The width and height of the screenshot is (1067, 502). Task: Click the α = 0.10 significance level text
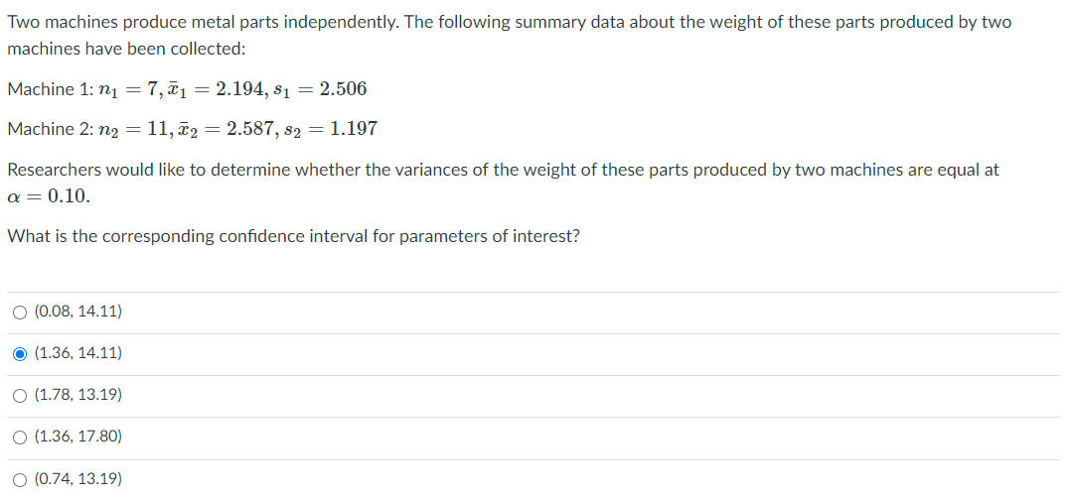49,197
